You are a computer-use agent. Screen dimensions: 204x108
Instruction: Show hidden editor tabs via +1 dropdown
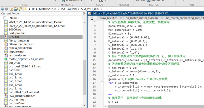coord(92,18)
